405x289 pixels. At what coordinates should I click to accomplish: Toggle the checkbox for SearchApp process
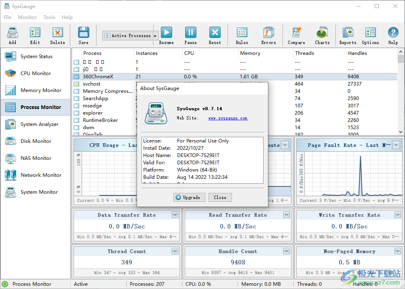[x=76, y=98]
